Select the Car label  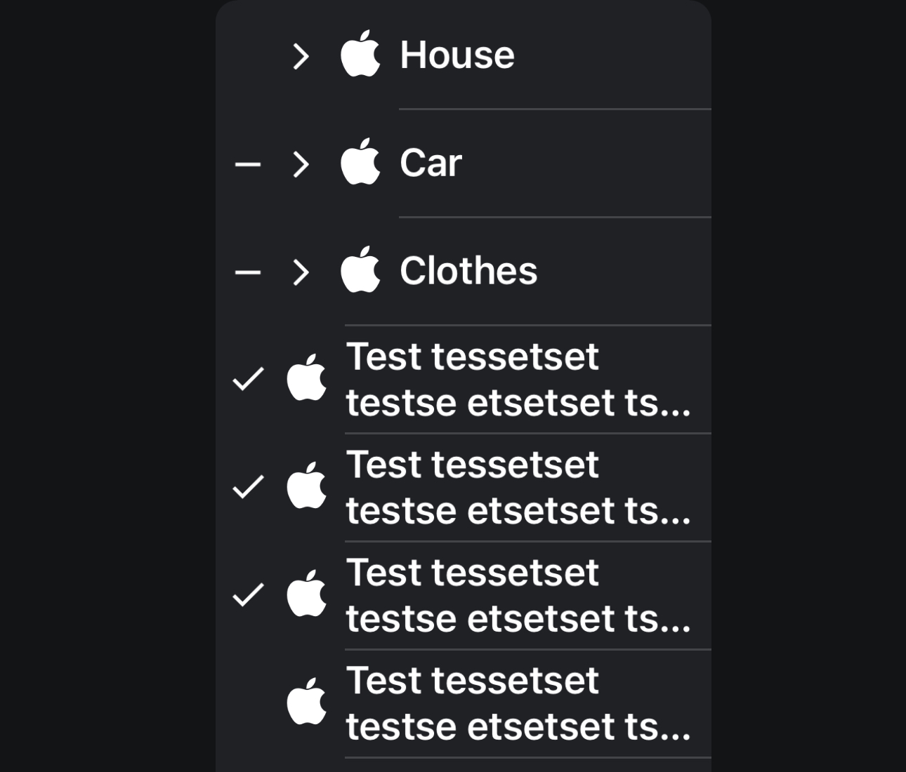431,163
